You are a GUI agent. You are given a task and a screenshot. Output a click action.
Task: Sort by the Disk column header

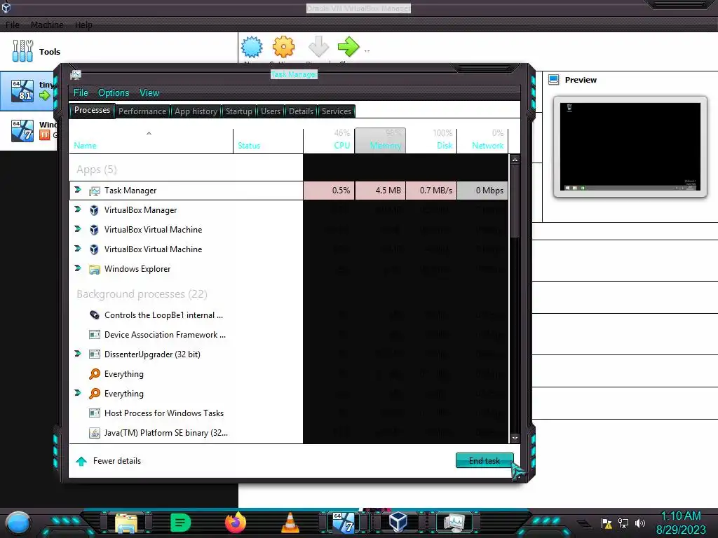coord(431,140)
